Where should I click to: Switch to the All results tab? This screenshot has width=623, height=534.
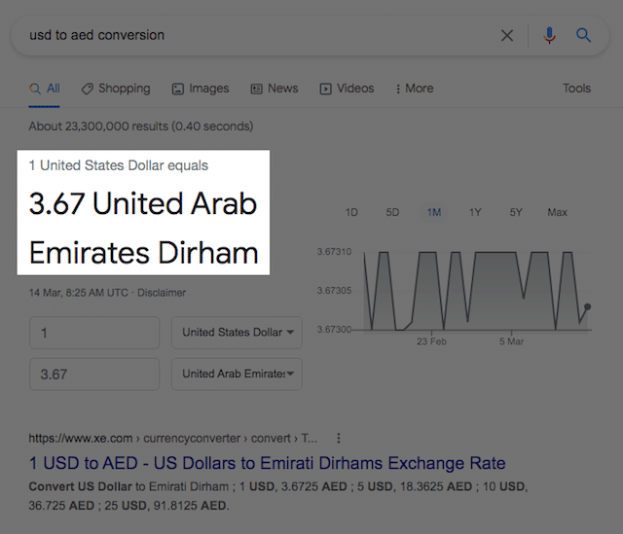(x=45, y=89)
